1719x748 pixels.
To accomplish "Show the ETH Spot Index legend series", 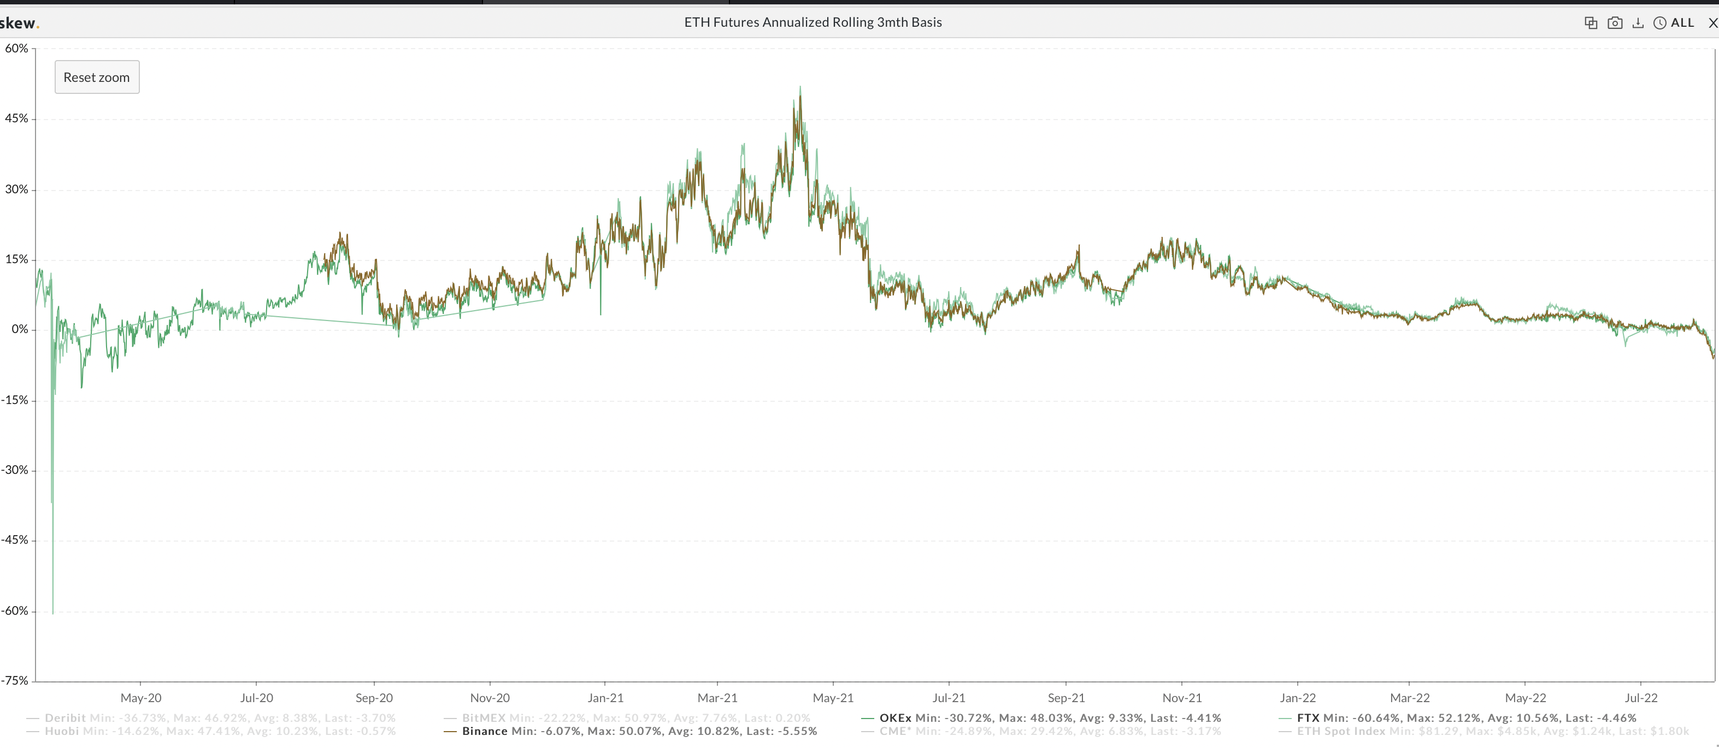I will (1484, 731).
